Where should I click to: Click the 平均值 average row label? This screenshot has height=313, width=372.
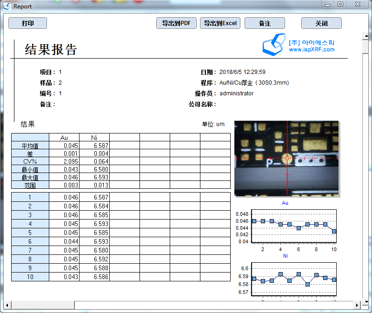30,146
